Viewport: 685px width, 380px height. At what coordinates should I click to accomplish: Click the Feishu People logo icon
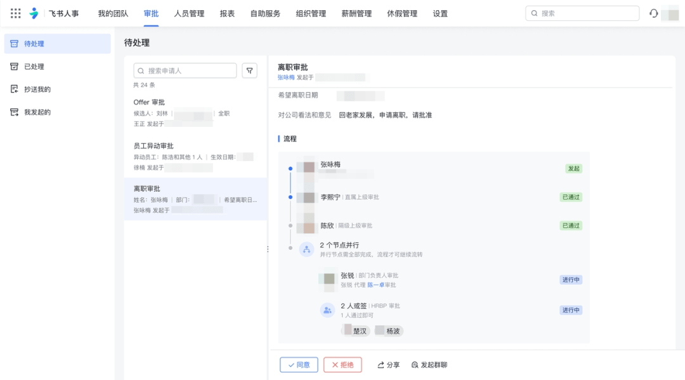[x=34, y=13]
